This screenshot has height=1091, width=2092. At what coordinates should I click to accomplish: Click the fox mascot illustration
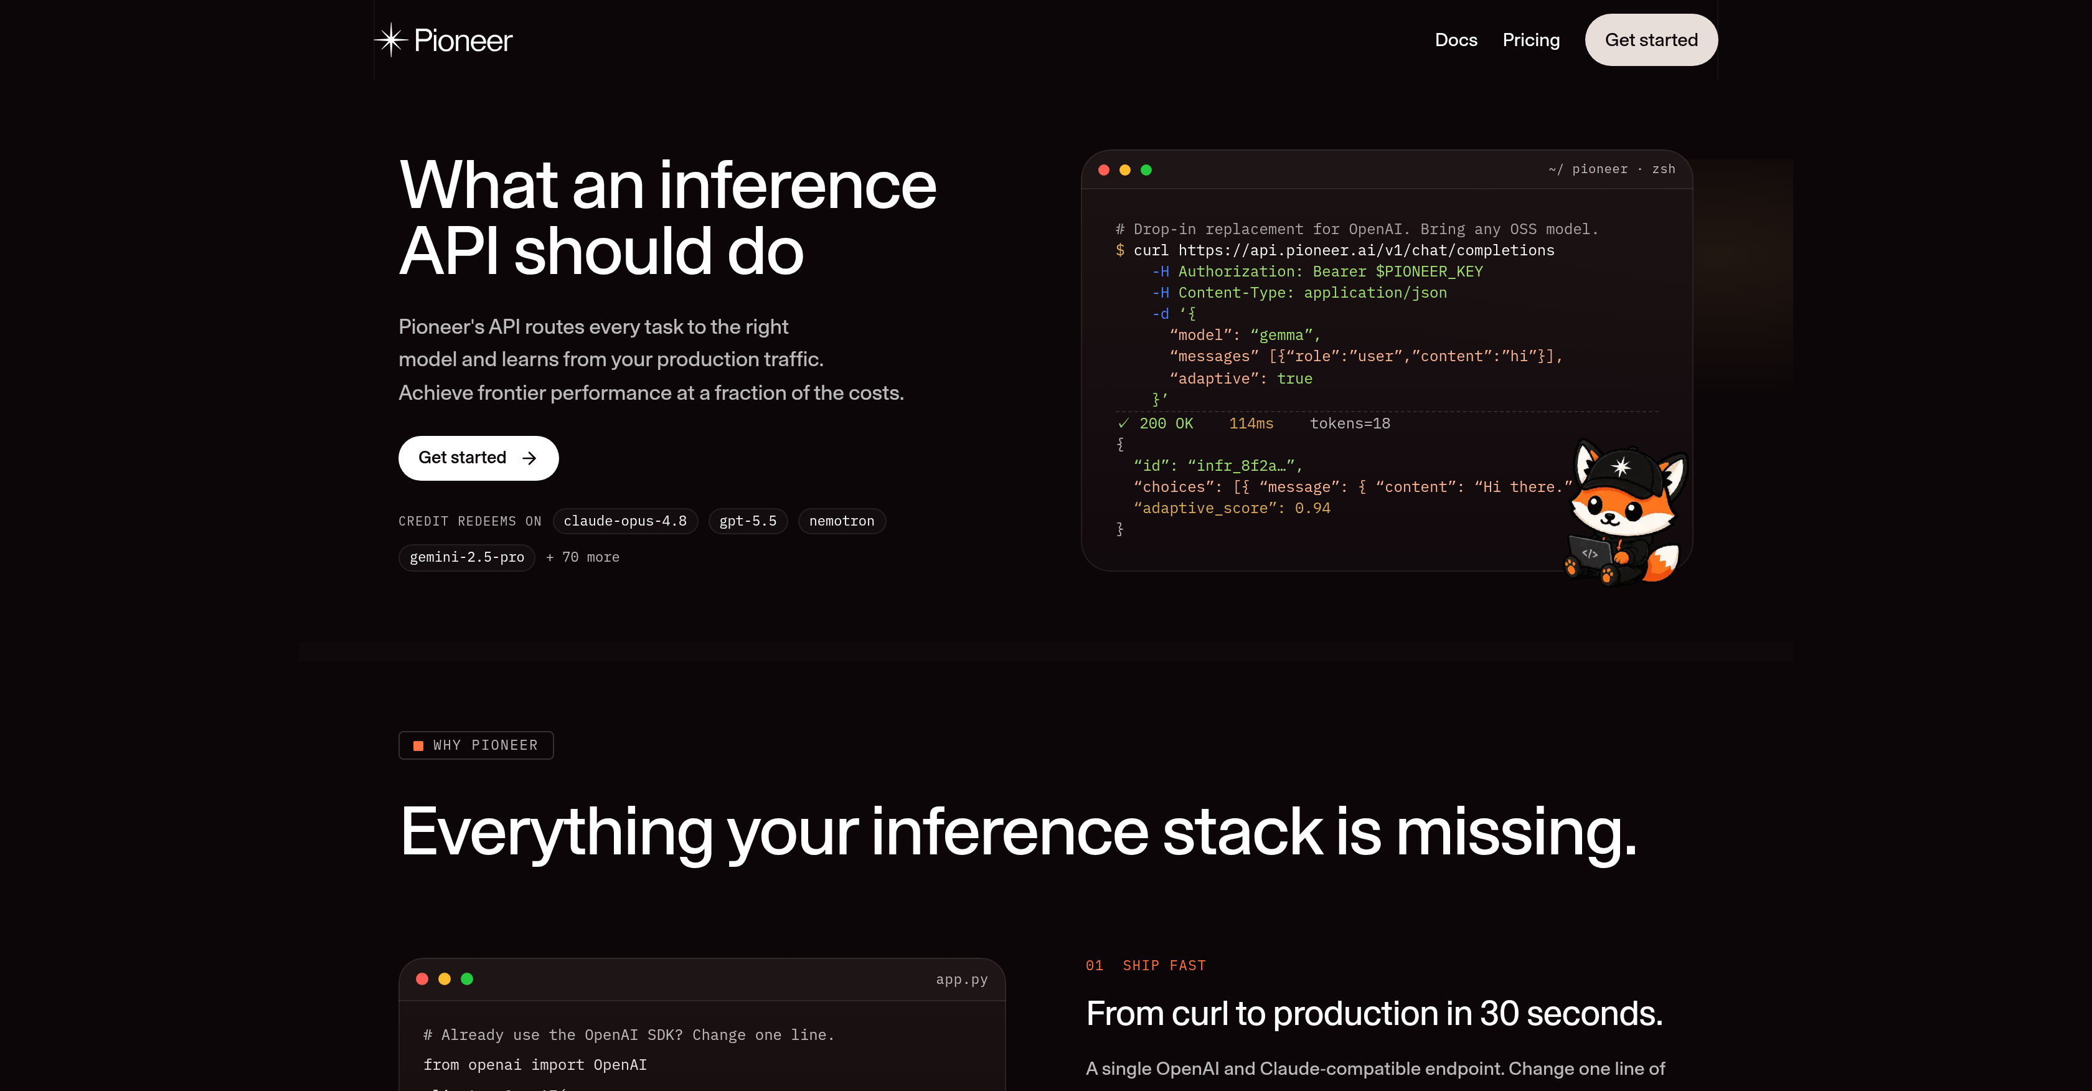(1625, 512)
